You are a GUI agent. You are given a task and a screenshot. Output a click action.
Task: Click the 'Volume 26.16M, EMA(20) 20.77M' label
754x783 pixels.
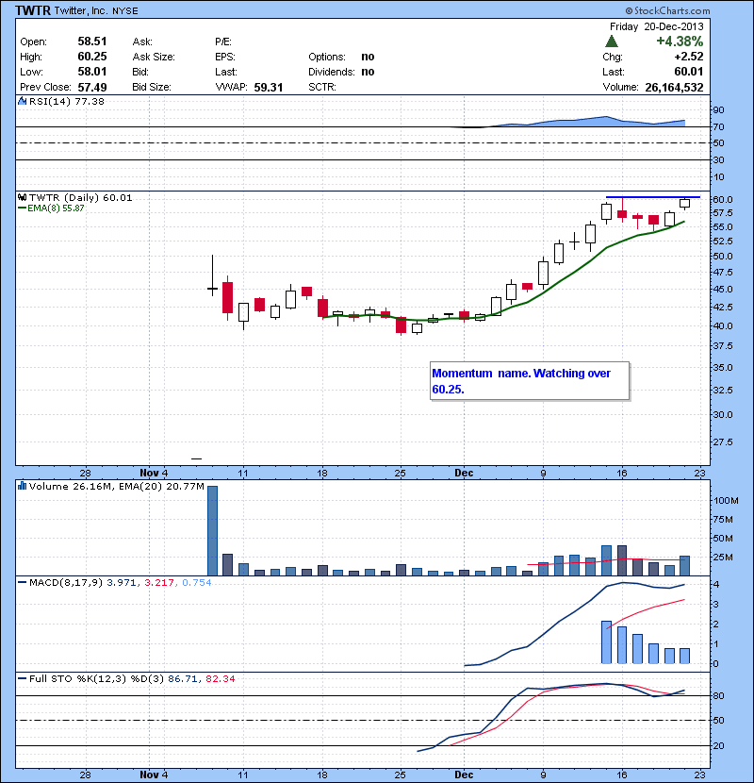(116, 487)
